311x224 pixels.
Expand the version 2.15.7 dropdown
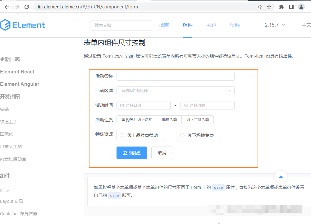pyautogui.click(x=273, y=25)
